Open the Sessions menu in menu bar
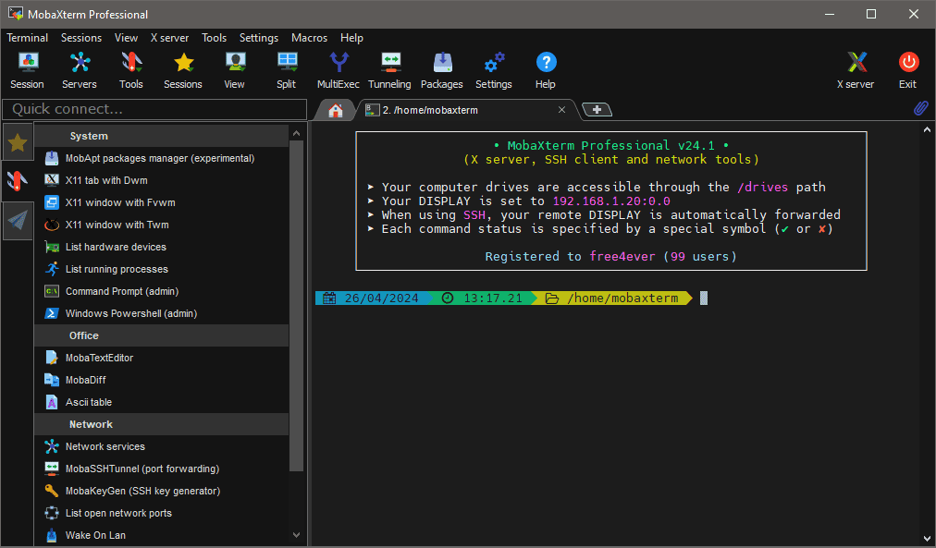The width and height of the screenshot is (936, 548). coord(81,38)
